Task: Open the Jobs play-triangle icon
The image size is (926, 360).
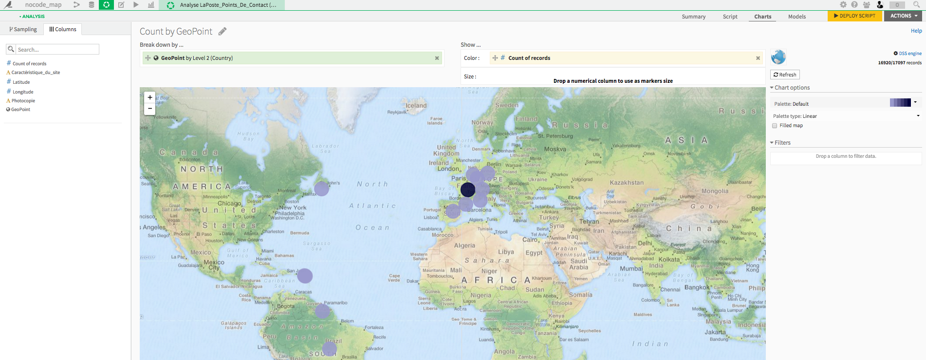Action: click(x=136, y=5)
